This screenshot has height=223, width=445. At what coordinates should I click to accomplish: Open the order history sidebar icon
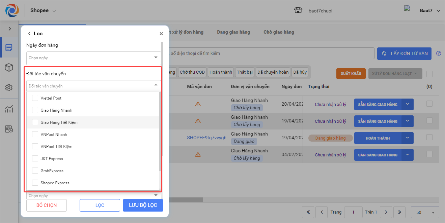[x=9, y=129]
